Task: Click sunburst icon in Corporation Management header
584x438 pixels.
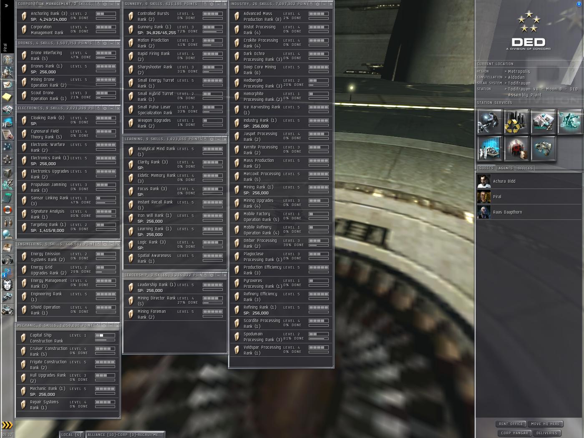Action: (98, 4)
